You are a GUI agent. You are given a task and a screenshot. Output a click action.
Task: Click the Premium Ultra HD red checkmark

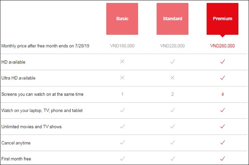tap(222, 78)
